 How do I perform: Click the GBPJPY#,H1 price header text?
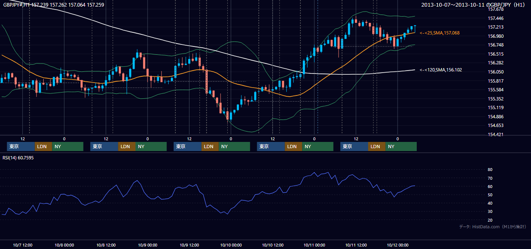(54, 5)
